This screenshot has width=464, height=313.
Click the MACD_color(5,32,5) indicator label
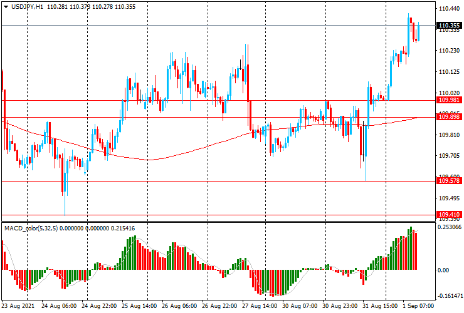click(31, 228)
